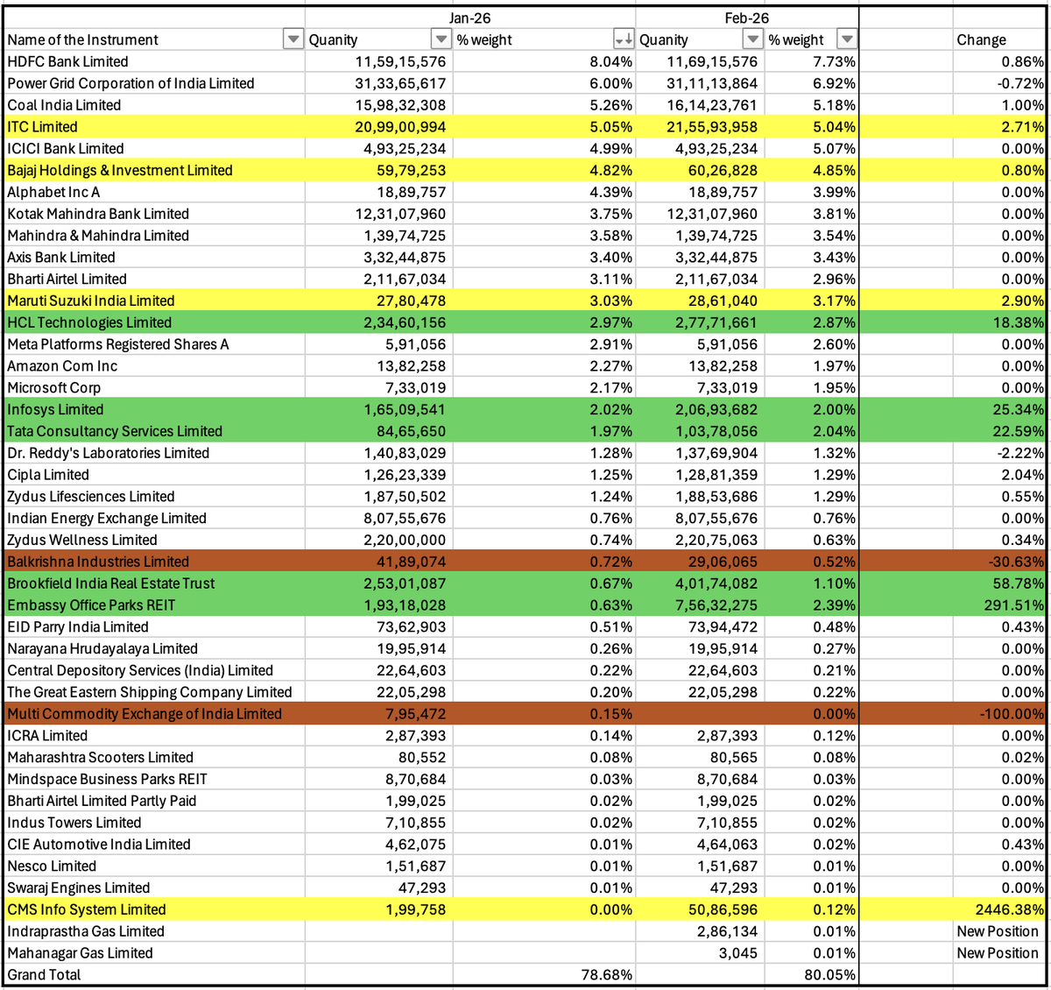Select the Zydus Lifesciences Limited cell
Viewport: 1051px width, 990px height.
tap(154, 496)
